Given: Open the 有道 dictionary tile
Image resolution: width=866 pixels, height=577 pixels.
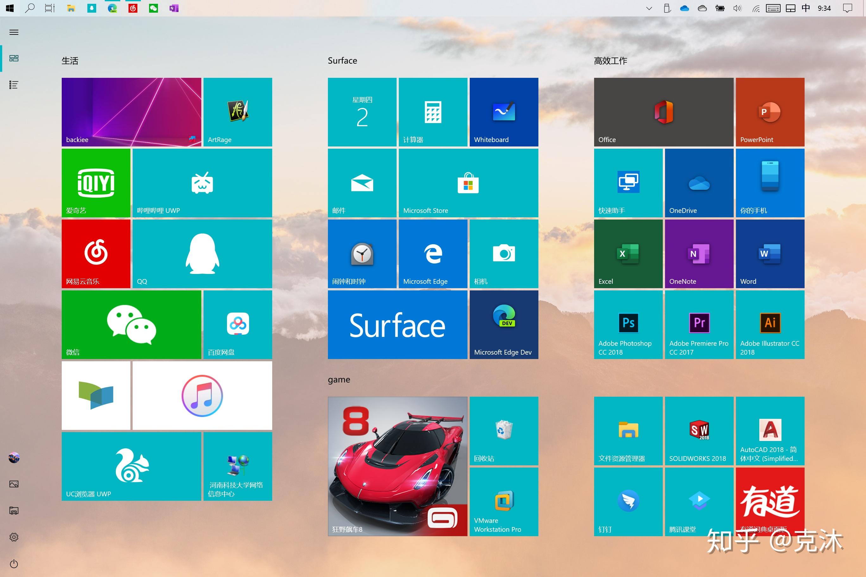Looking at the screenshot, I should click(x=770, y=502).
